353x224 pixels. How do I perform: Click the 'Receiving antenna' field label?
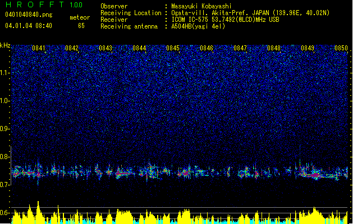point(129,26)
